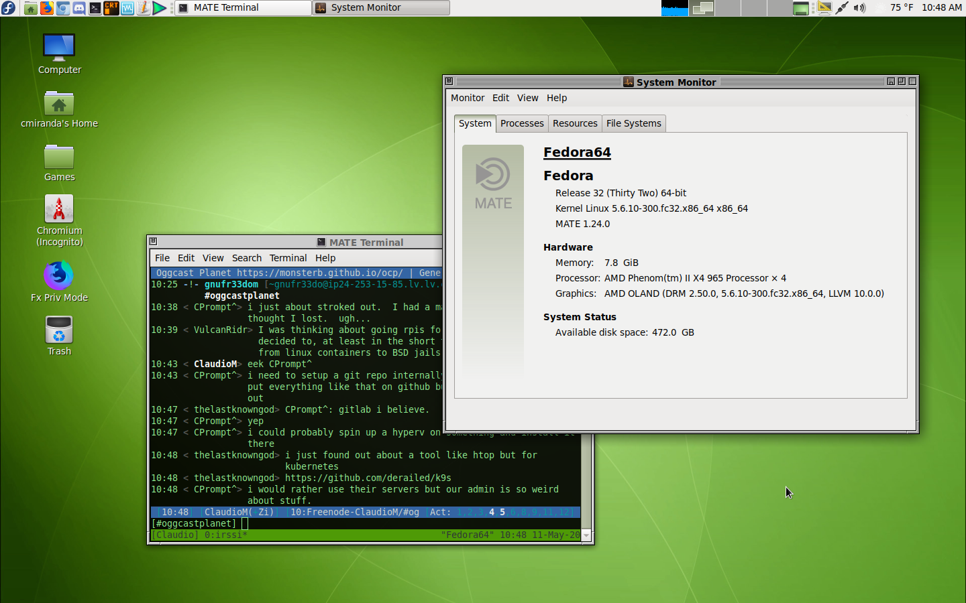Switch to System Monitor in the taskbar
Viewport: 966px width, 603px height.
tap(381, 8)
